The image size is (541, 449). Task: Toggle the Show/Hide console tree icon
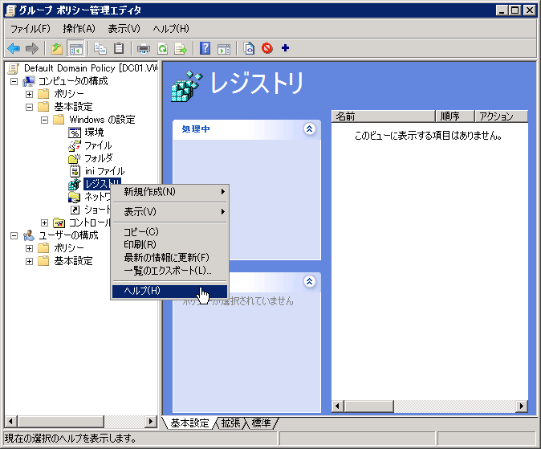click(76, 48)
